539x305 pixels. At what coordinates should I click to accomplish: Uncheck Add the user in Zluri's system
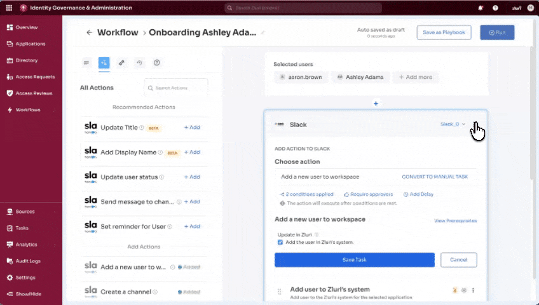click(x=280, y=243)
